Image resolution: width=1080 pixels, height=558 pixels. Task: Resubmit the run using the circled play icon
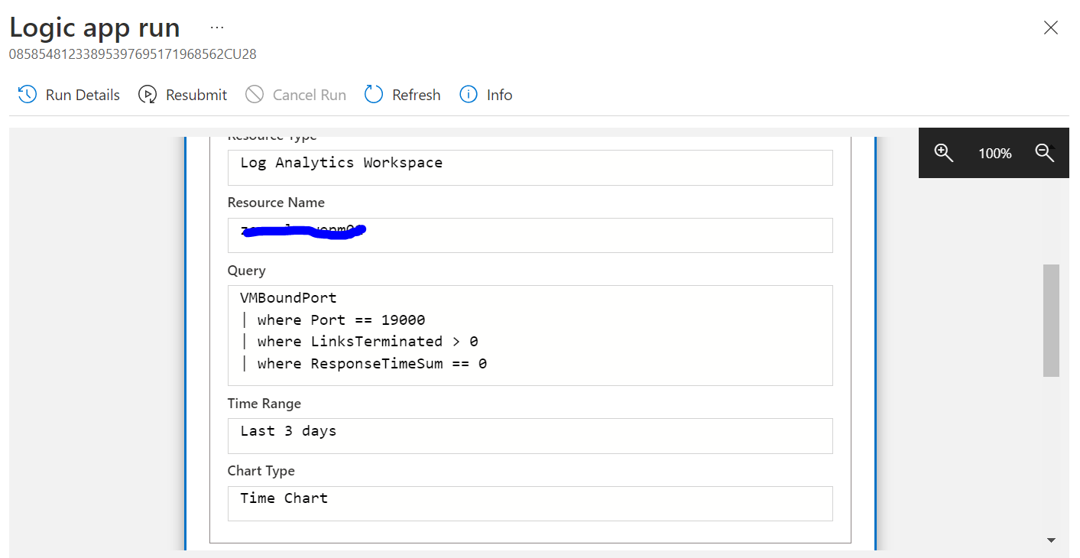pos(147,94)
